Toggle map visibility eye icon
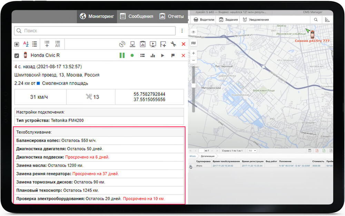Screen dimensions: 345x216 click(194, 32)
